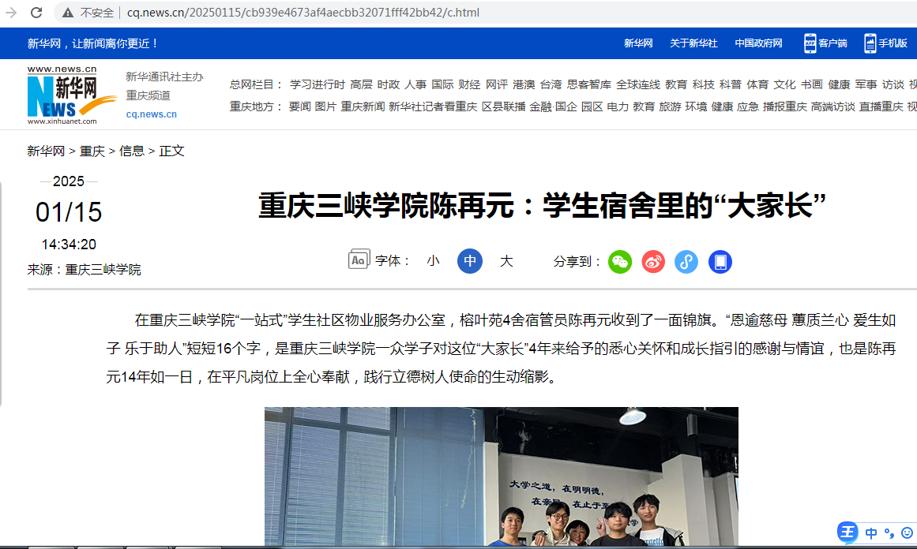Open the 重庆新闻 section
Image resolution: width=917 pixels, height=549 pixels.
point(363,106)
